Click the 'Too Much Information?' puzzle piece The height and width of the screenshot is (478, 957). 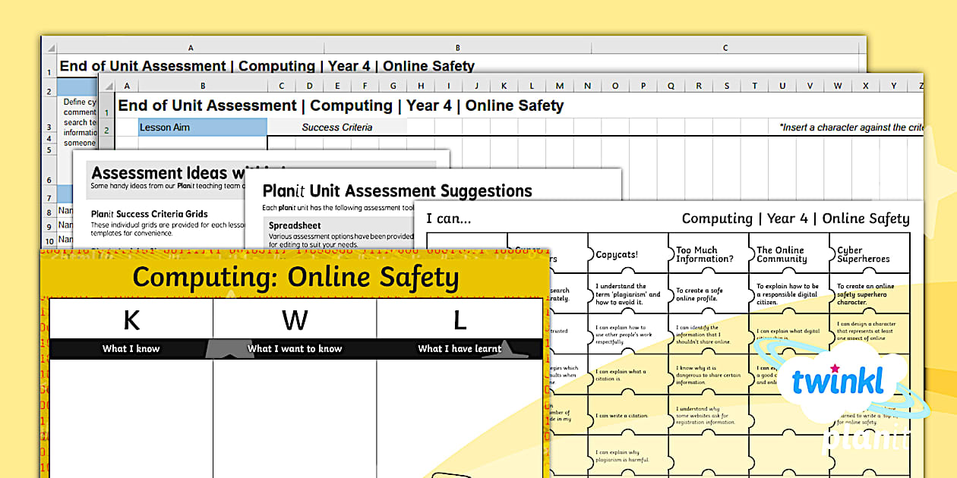point(706,254)
